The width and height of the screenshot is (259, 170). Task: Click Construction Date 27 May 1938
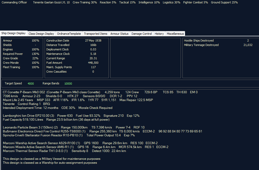(x=74, y=40)
